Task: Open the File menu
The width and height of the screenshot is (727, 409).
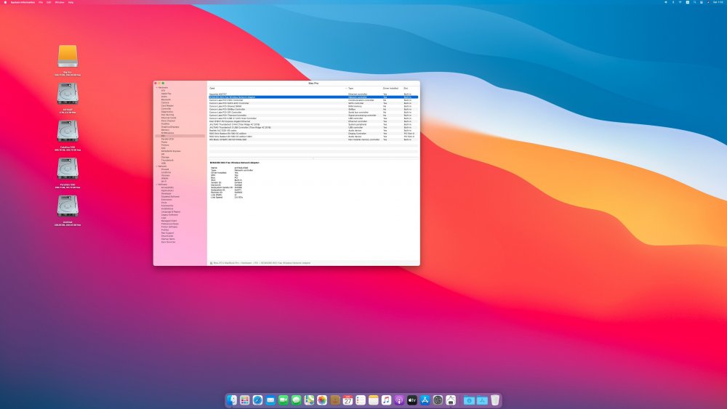Action: pyautogui.click(x=41, y=2)
